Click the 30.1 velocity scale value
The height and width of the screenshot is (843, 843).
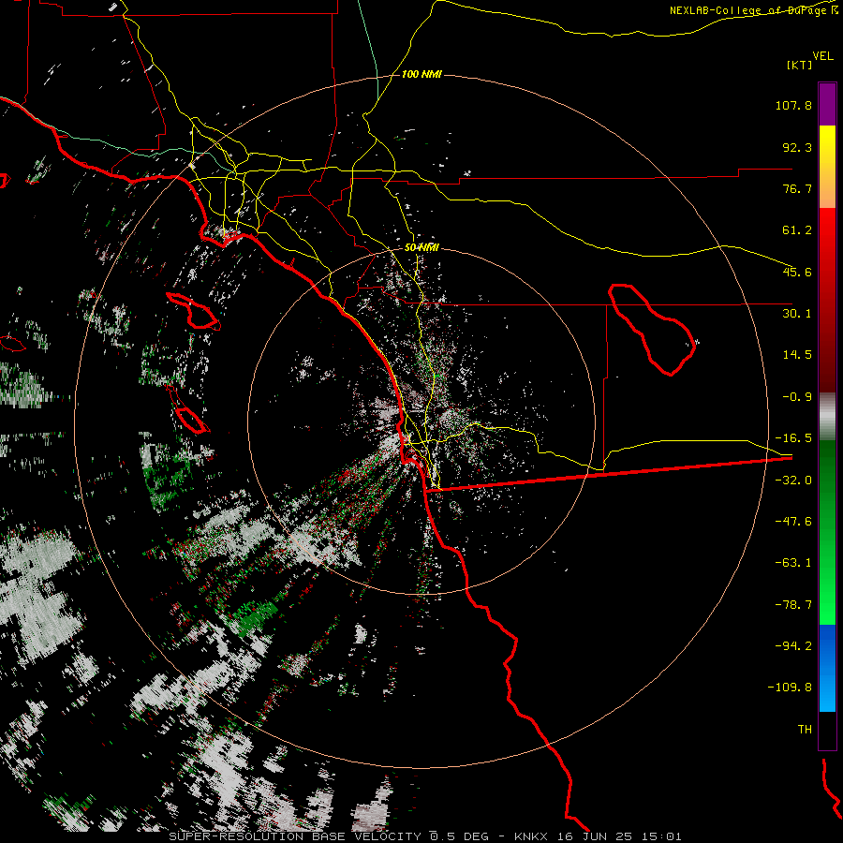coord(797,314)
